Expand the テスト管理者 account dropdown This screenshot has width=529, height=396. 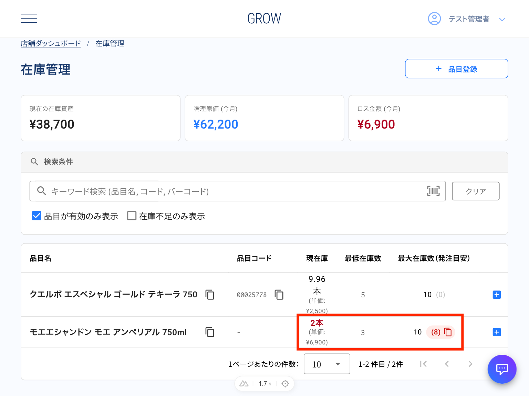(x=502, y=20)
